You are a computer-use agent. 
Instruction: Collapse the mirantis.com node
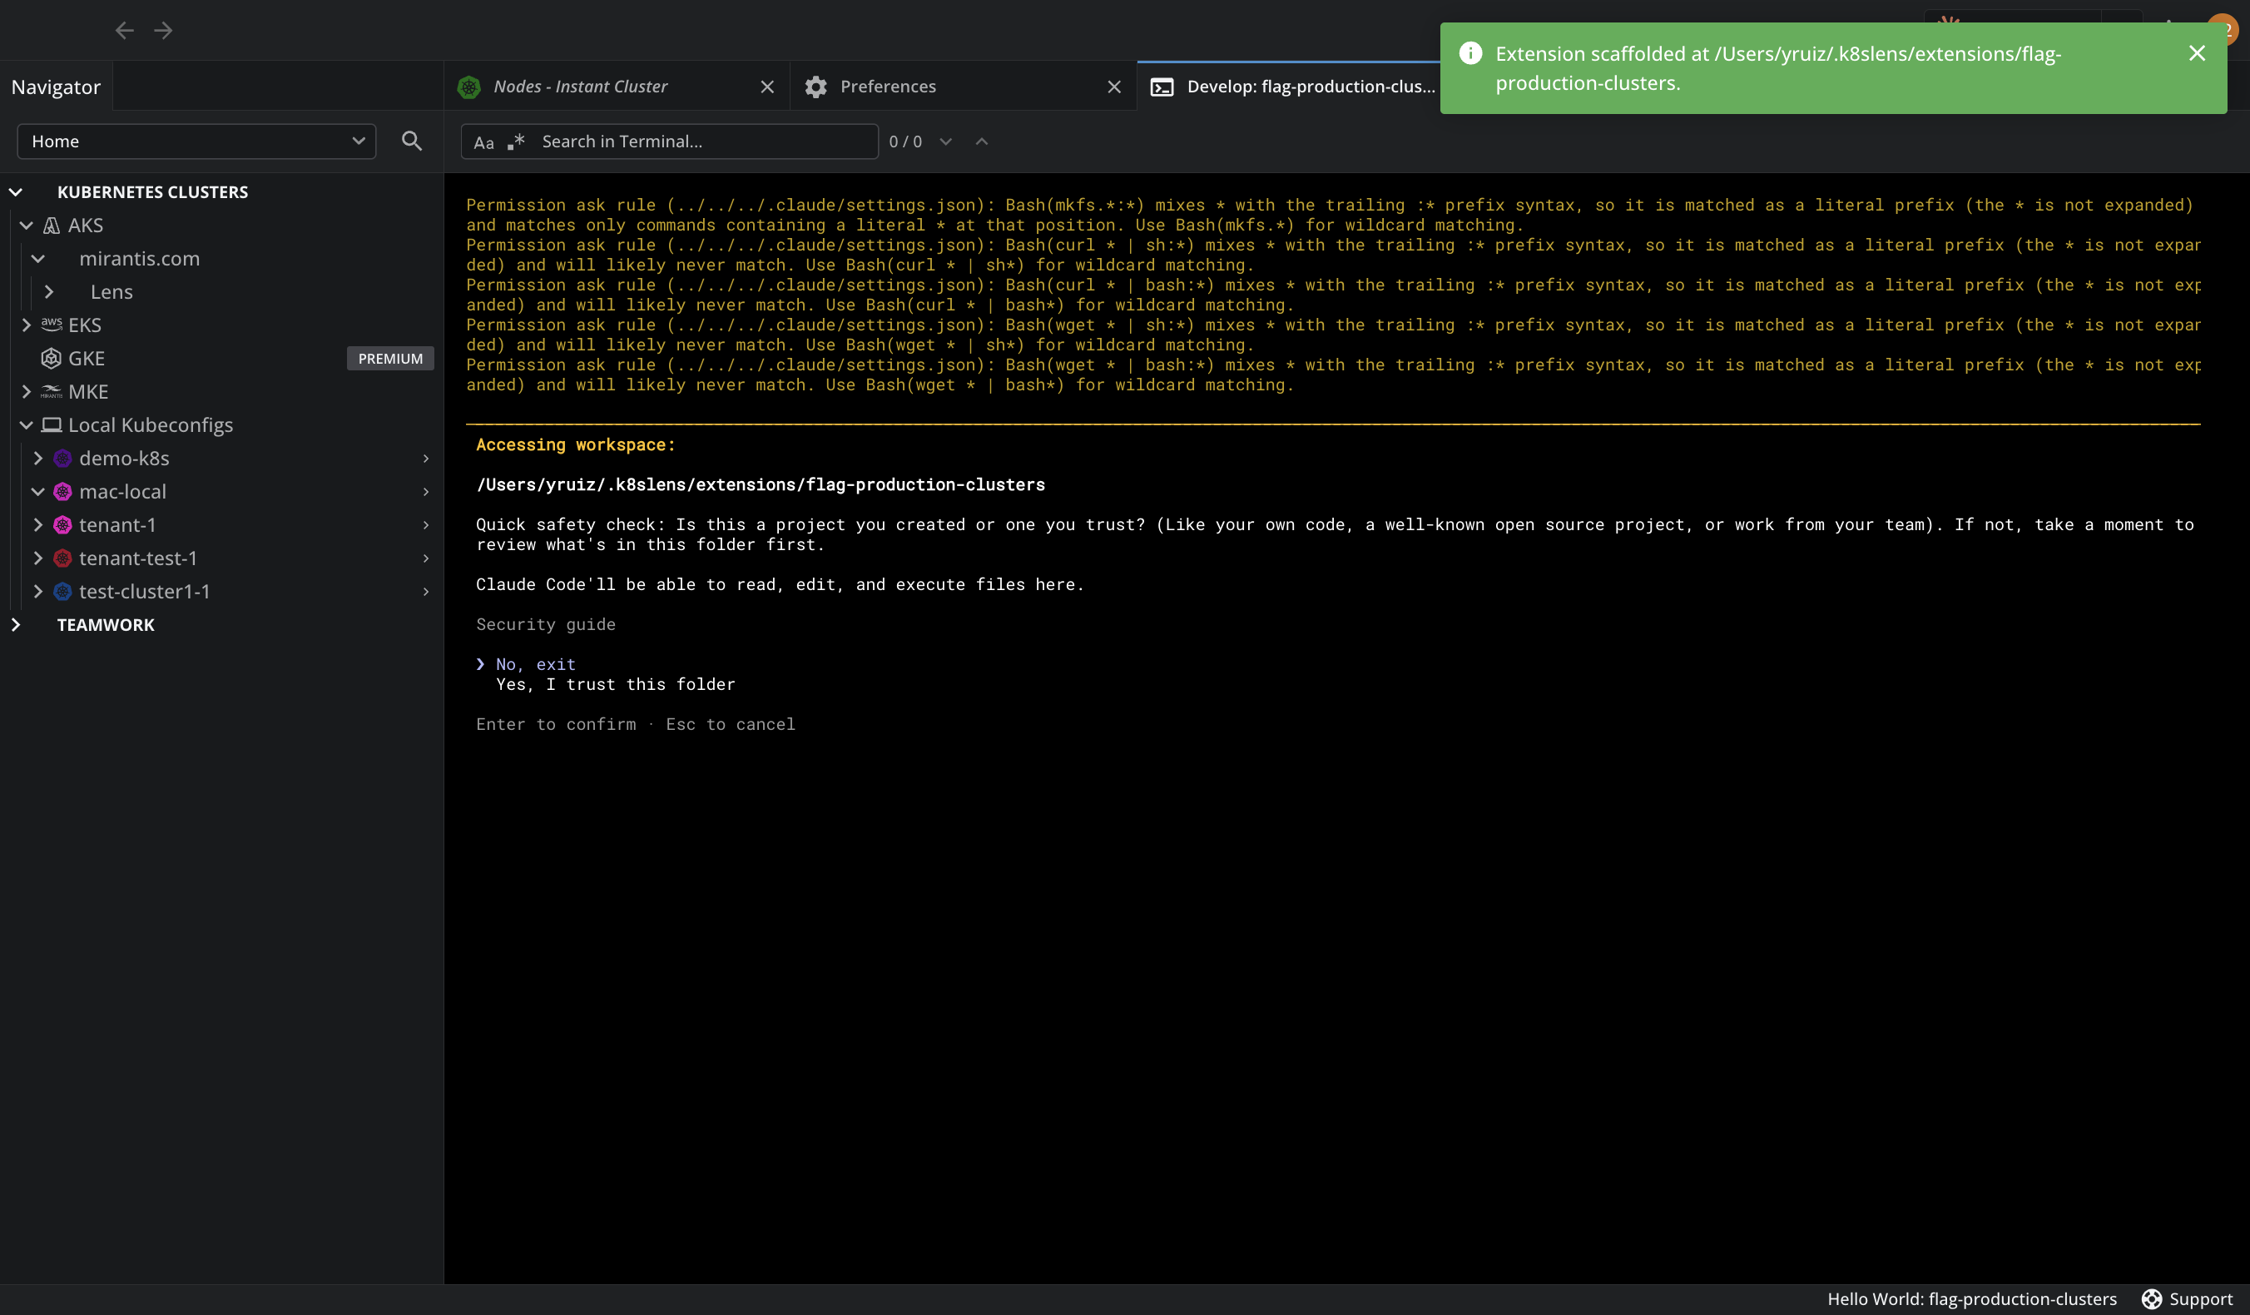pos(37,259)
